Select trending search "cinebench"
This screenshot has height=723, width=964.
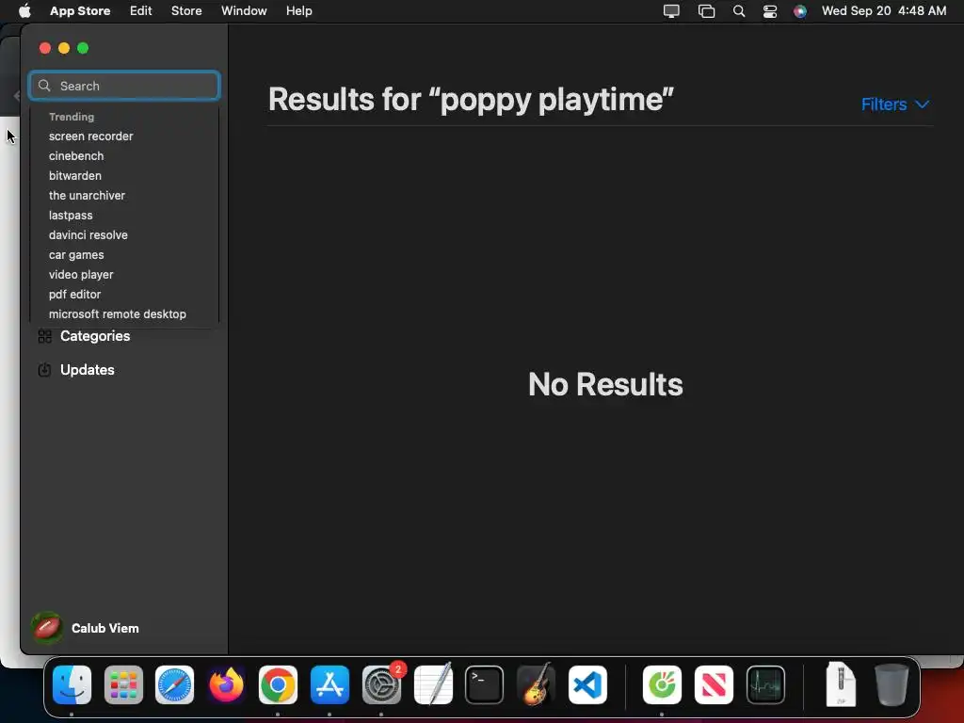coord(76,156)
